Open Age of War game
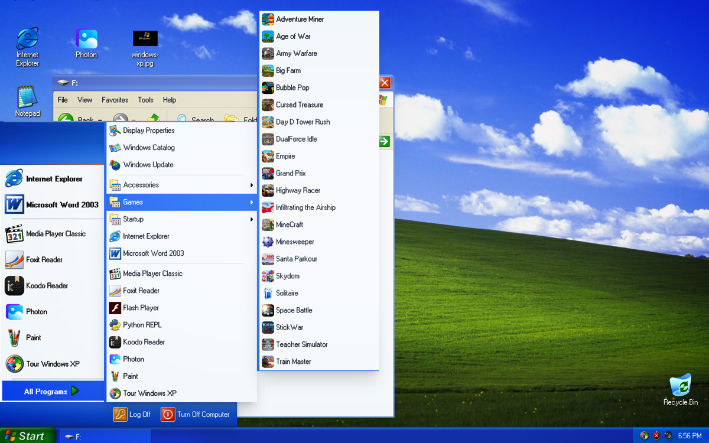The image size is (709, 443). tap(318, 37)
